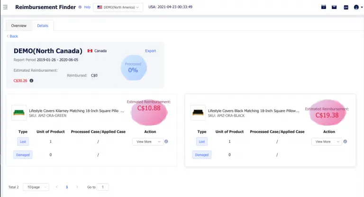Collapse the sidebar menu icon
Image resolution: width=364 pixels, height=197 pixels.
5,7
